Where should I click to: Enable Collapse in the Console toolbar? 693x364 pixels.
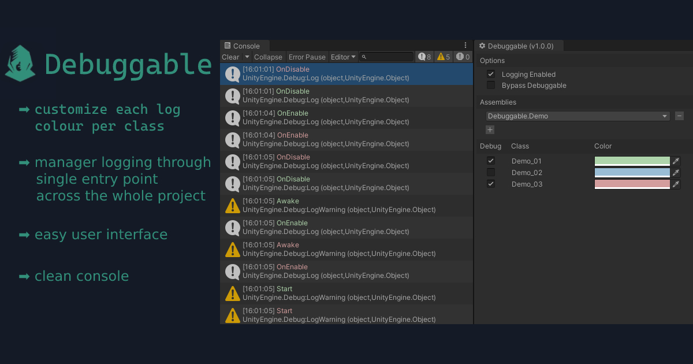click(267, 57)
